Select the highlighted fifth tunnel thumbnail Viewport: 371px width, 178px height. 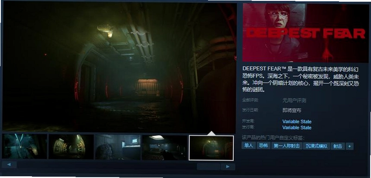[x=211, y=148]
